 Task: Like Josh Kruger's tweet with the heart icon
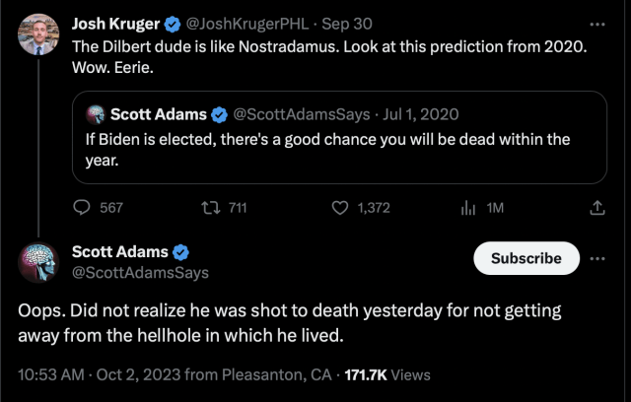coord(340,208)
